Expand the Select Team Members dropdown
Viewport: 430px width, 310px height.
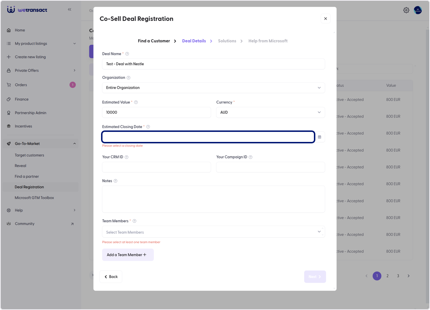click(x=214, y=232)
